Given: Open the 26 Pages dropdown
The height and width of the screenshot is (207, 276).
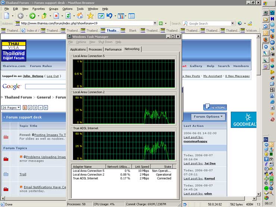Looking at the screenshot, I should point(11,107).
